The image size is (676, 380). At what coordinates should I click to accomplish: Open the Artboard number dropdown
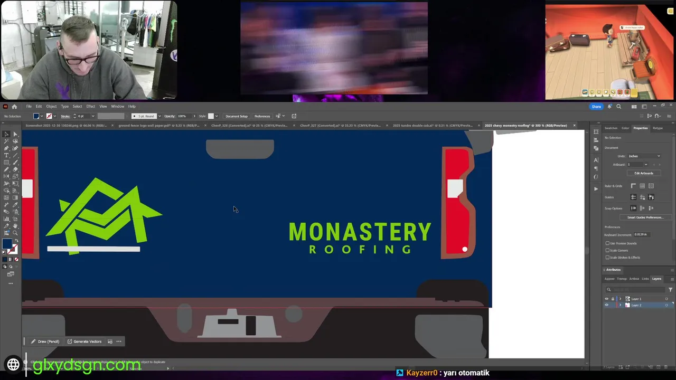[645, 165]
